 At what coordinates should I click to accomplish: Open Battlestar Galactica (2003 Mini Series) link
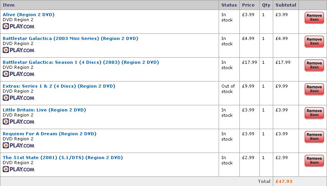(x=70, y=38)
